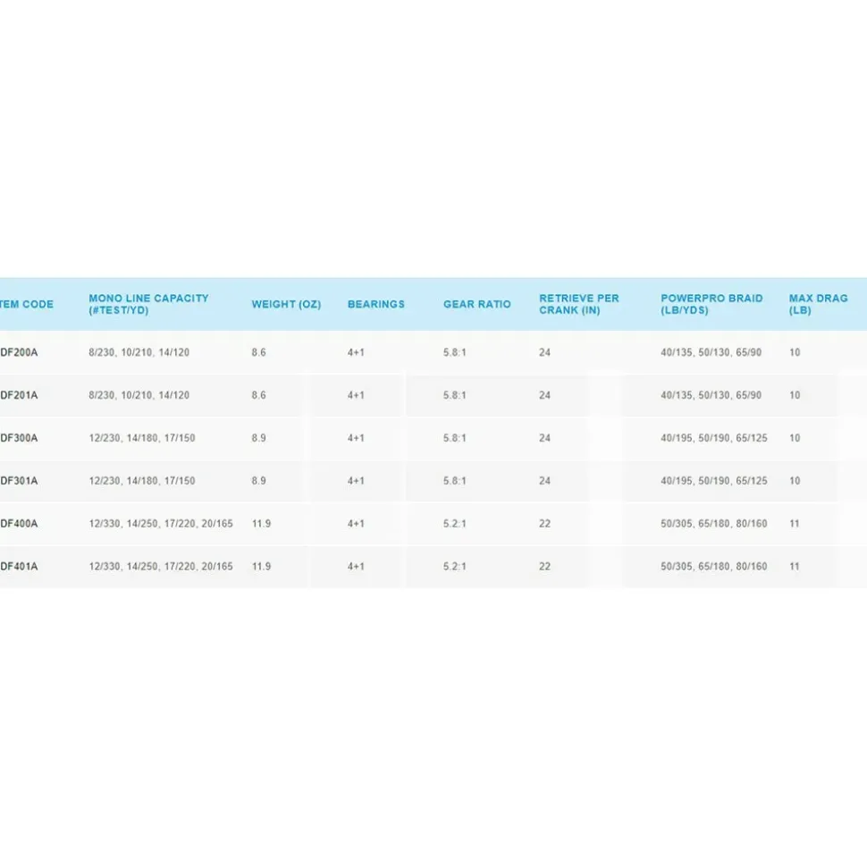Select the PowerPro Braid column header
Image resolution: width=867 pixels, height=868 pixels.
pos(711,304)
